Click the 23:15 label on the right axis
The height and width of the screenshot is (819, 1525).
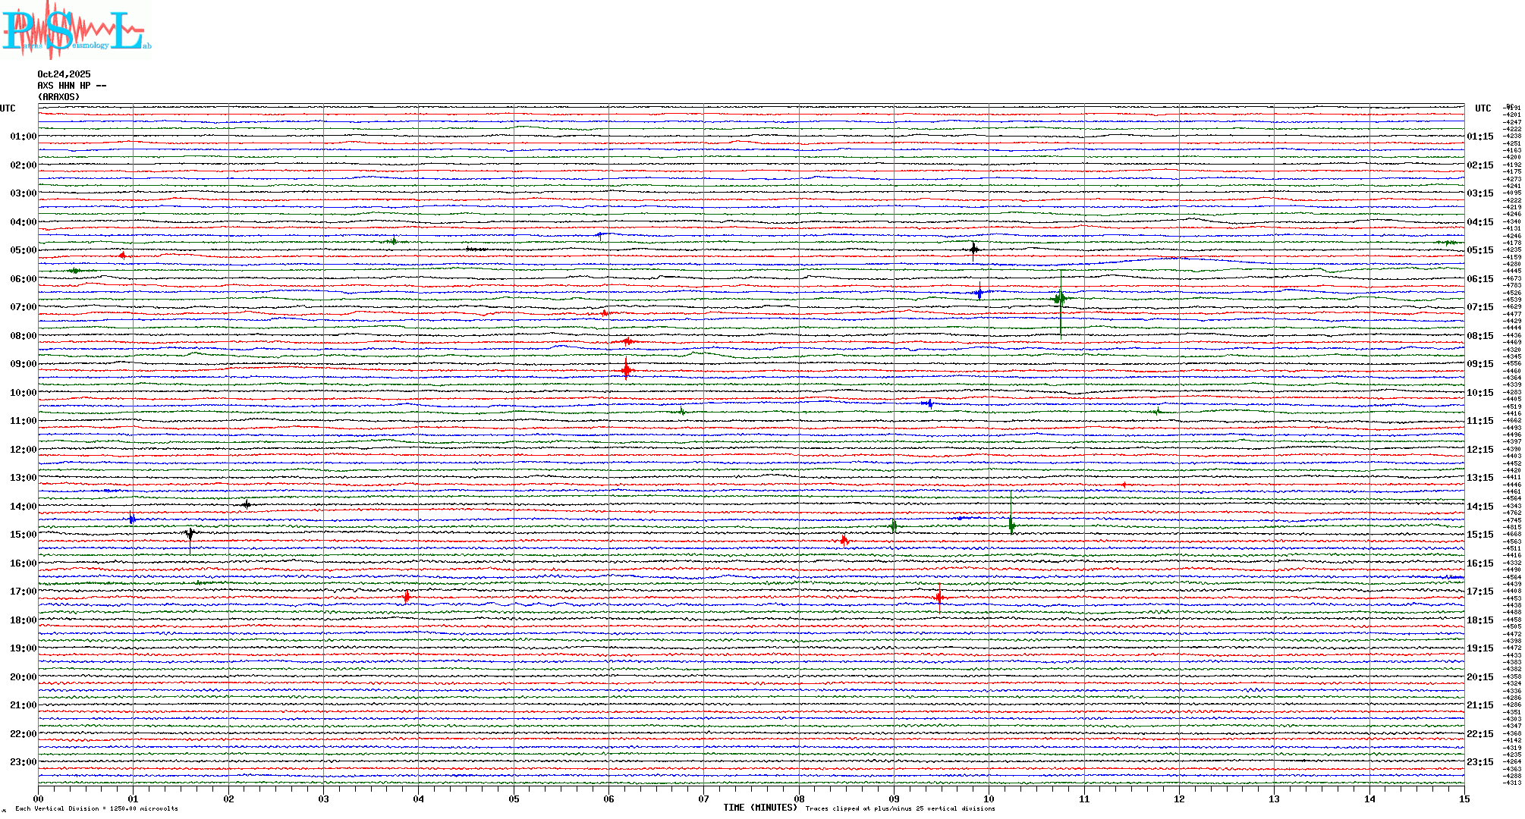[x=1479, y=762]
